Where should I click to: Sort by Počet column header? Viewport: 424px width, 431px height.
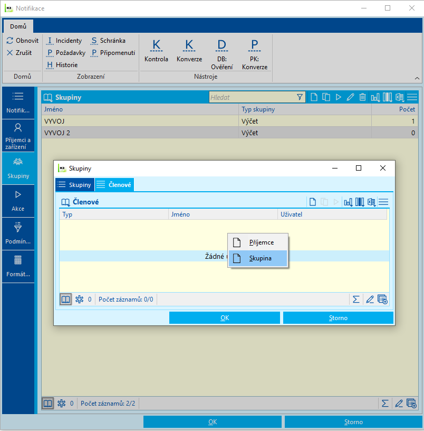(x=394, y=109)
